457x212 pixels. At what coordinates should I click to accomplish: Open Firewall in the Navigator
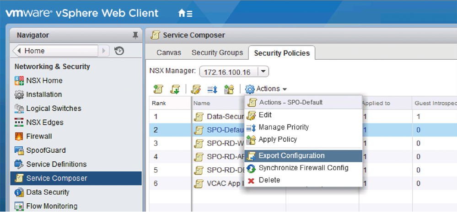33,136
